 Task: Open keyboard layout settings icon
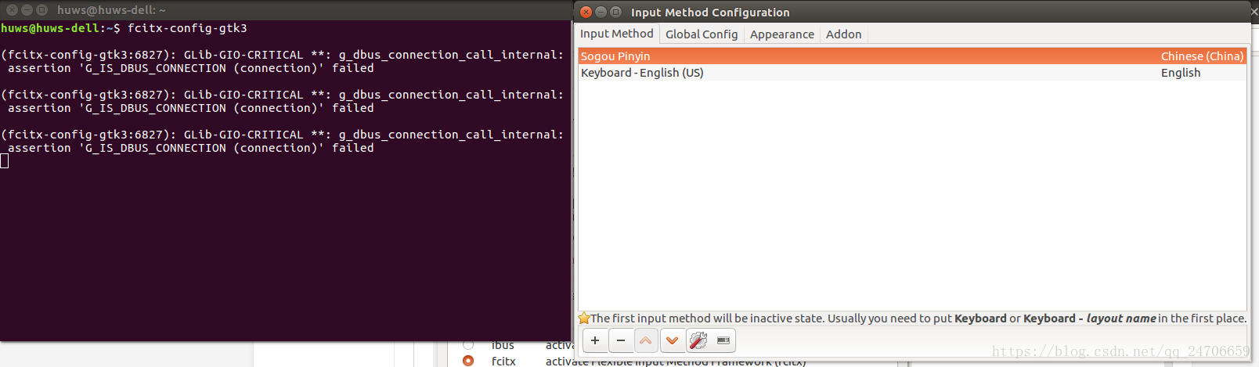723,340
